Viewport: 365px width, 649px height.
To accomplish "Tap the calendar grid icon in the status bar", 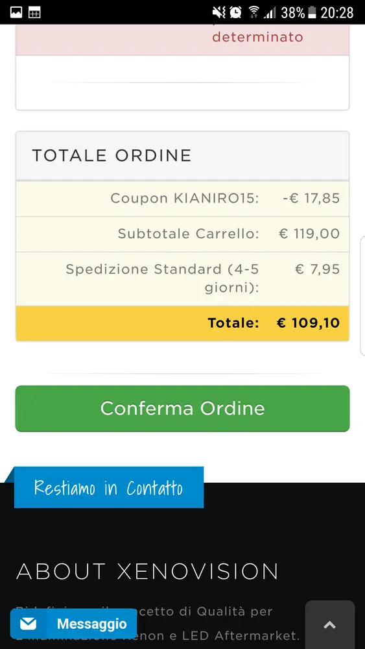I will (34, 13).
